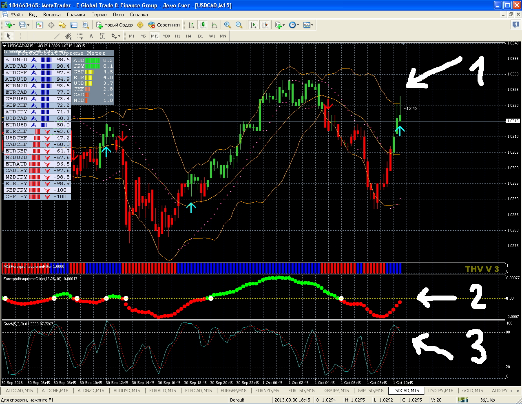Select the Crosshair tool
This screenshot has width=522, height=404.
20,36
